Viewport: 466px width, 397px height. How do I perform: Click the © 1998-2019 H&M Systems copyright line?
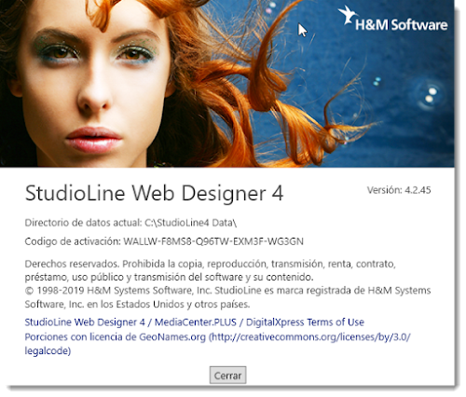coord(227,297)
